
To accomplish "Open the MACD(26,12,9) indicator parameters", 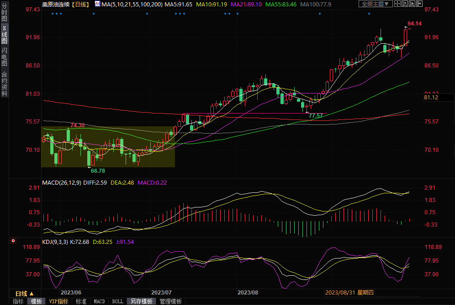I will click(x=61, y=182).
